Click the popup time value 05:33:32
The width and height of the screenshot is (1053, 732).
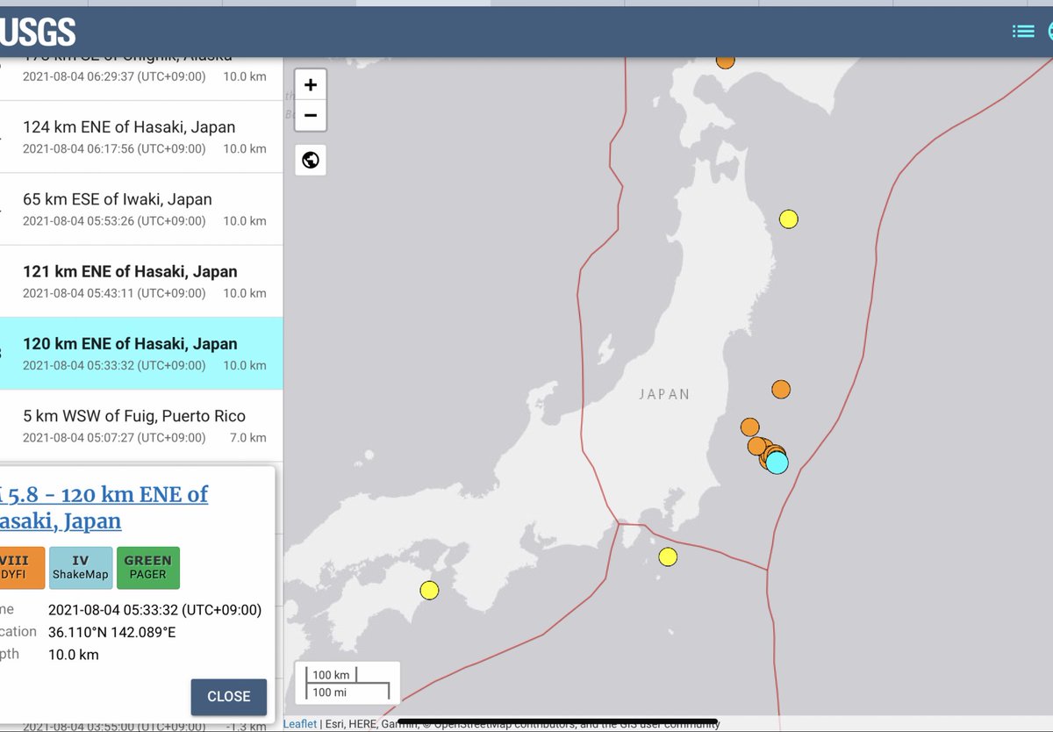[x=154, y=610]
